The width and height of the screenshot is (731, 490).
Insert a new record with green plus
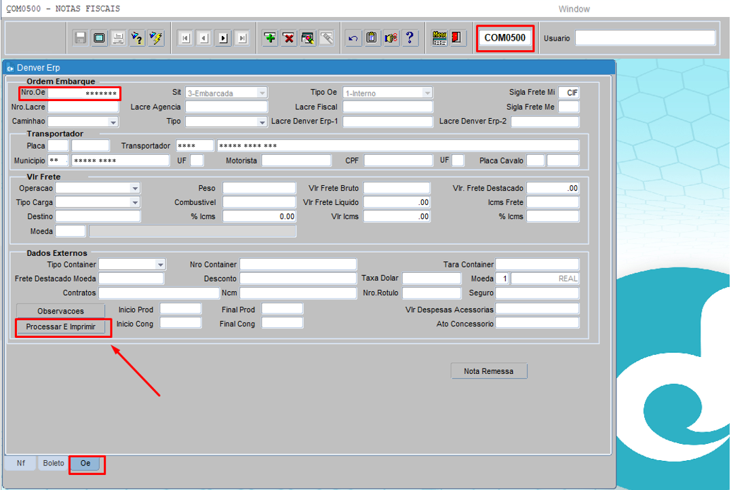coord(270,38)
